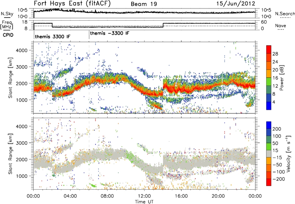The width and height of the screenshot is (295, 204).
Task: Click the green velocity patch near 06:30 bottom
Action: (x=93, y=186)
